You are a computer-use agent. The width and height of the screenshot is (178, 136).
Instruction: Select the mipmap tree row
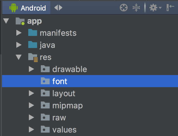(90, 105)
